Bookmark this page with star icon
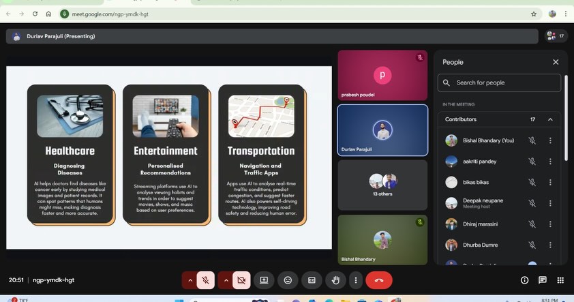Viewport: 574px width, 302px height. click(534, 14)
